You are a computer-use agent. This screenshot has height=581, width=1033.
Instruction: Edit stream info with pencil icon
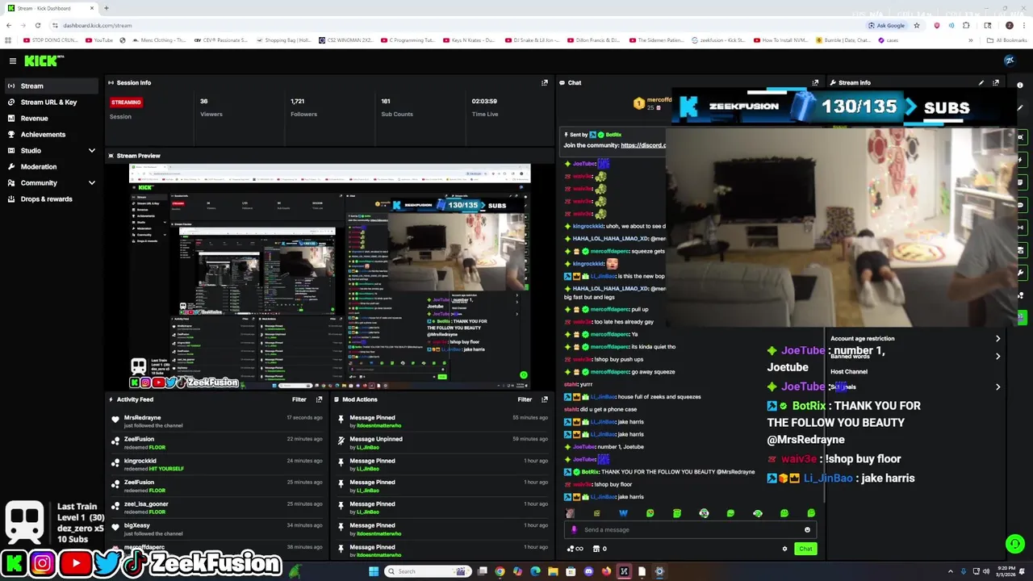[981, 82]
